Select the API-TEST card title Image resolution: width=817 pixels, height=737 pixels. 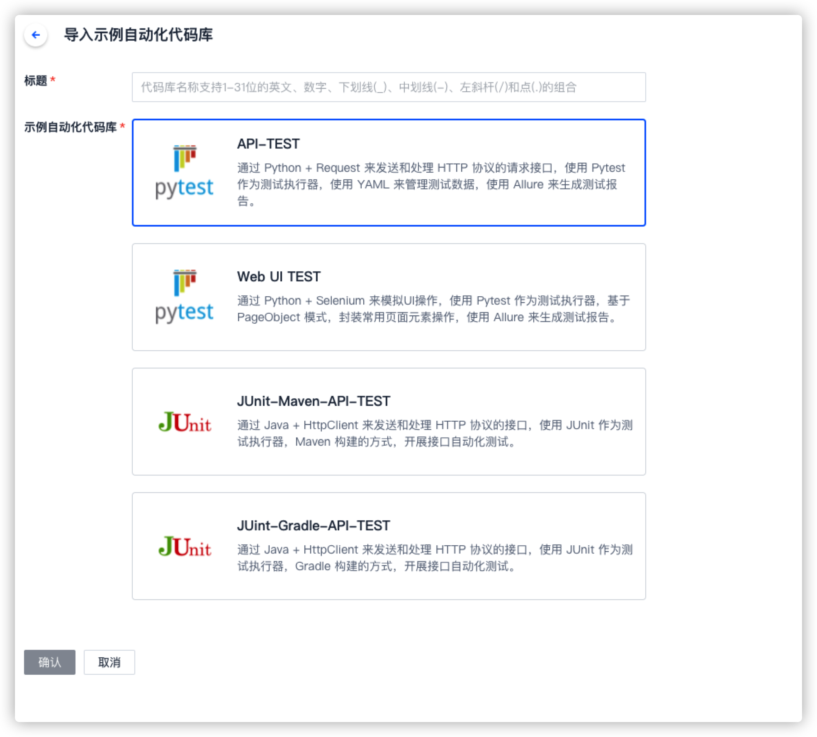[x=268, y=144]
